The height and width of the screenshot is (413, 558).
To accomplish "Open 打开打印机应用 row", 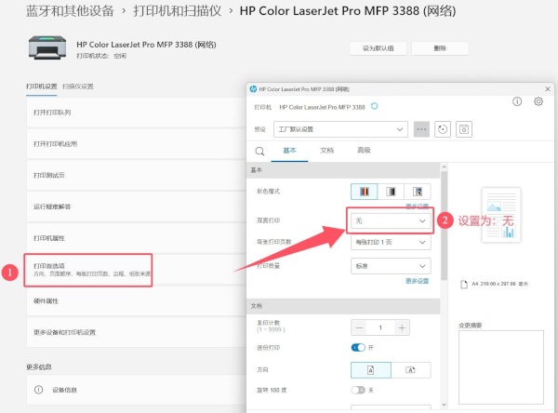I will [x=137, y=144].
